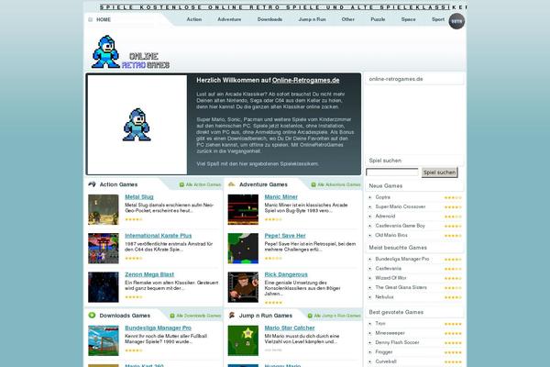Open the Puzzle menu category
Screen dimensions: 550x367
pyautogui.click(x=378, y=19)
